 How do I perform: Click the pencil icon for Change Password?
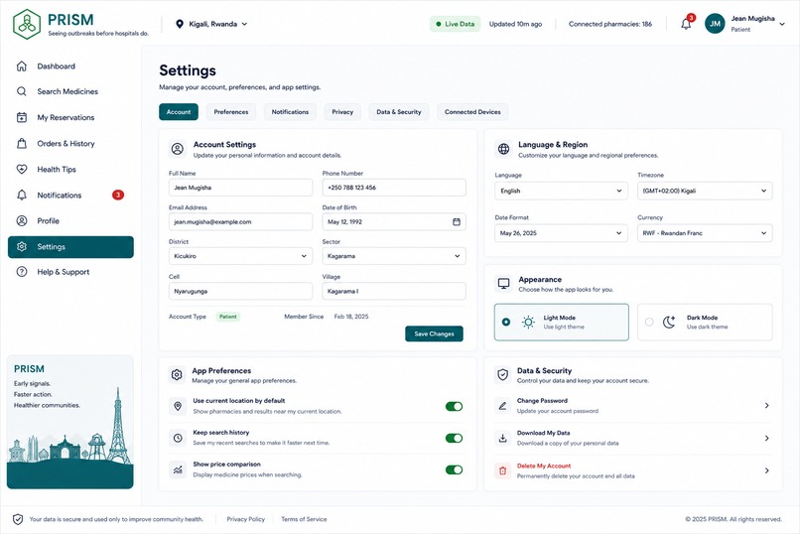click(x=502, y=406)
